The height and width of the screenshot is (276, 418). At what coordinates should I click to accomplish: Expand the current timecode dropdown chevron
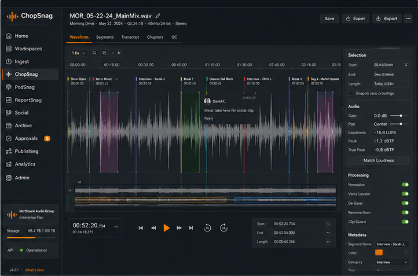[116, 227]
